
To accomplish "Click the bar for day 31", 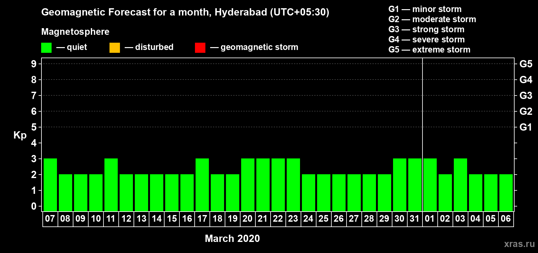I will [x=415, y=185].
